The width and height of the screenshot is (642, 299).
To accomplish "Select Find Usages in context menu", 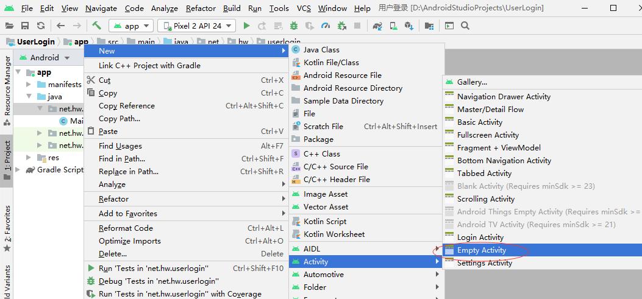I will [187, 146].
